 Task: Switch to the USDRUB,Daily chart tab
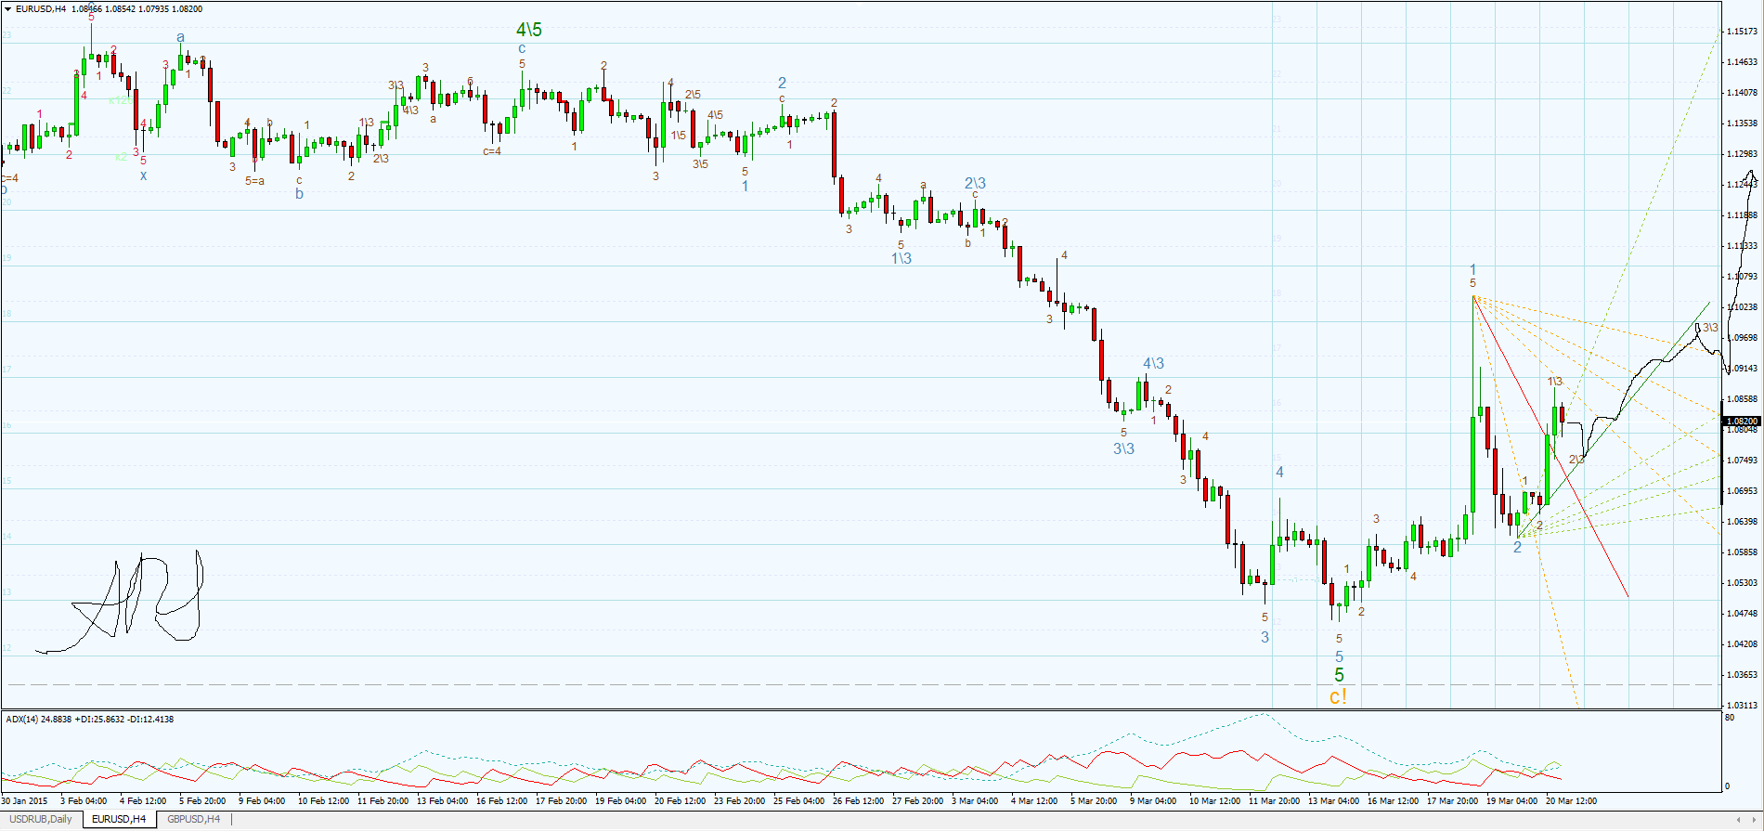pos(41,819)
